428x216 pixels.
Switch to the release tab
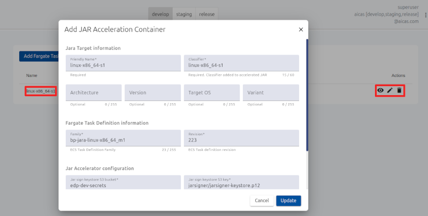pos(207,14)
